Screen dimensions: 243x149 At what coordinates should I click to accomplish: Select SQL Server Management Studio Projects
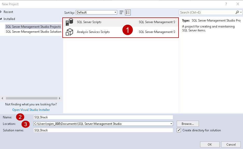[33, 27]
